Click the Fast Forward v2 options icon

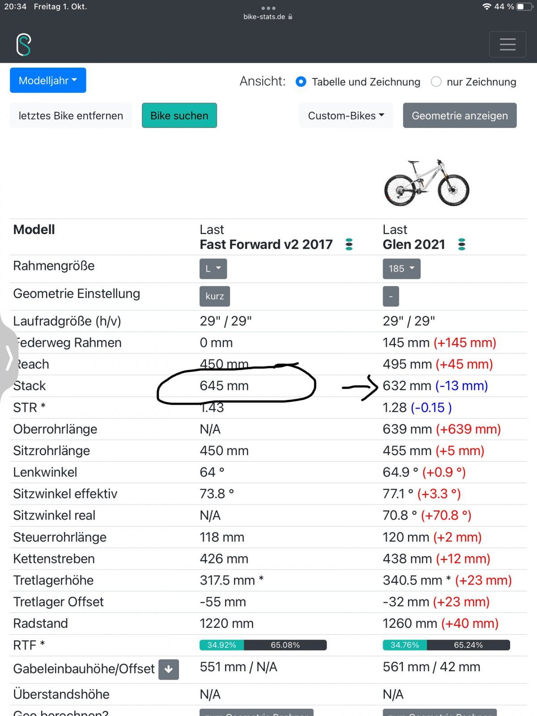point(349,244)
